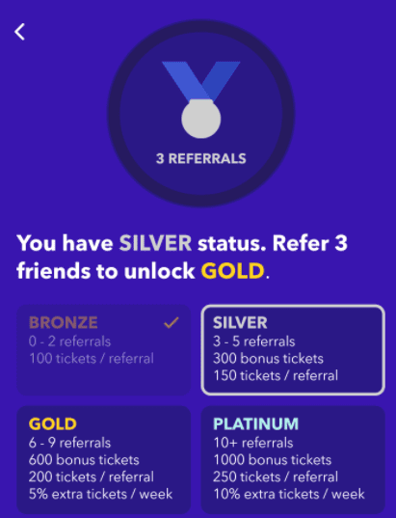The width and height of the screenshot is (396, 518).
Task: Tap '1000 bonus tickets' in the Platinum card
Action: pyautogui.click(x=273, y=459)
